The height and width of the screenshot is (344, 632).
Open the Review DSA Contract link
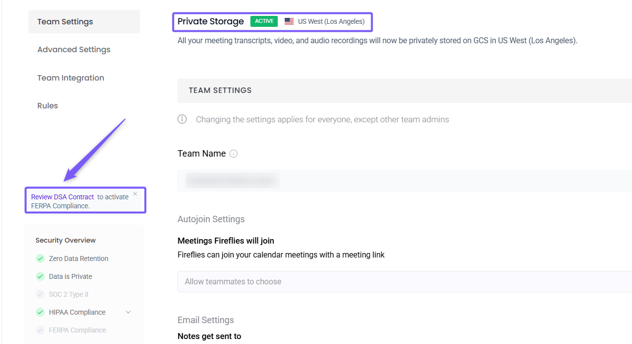coord(63,197)
